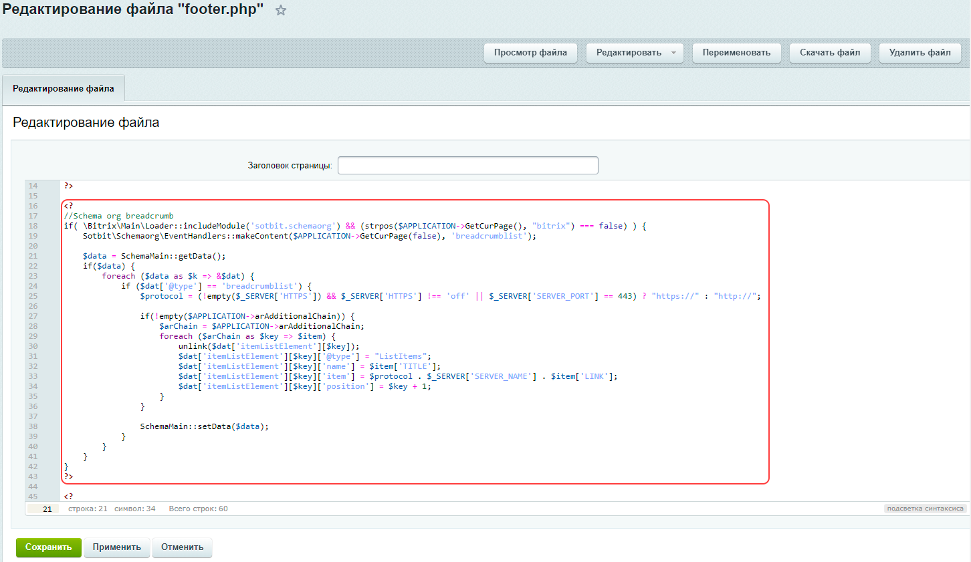Screen dimensions: 971x562
Task: Click $arChain = $APPLICATION->arAdditionalChain line
Action: coord(261,326)
